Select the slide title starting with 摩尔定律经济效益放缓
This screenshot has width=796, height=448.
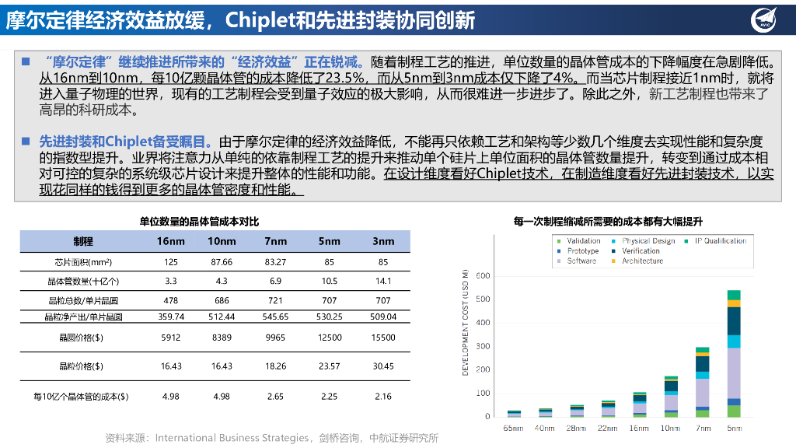tap(240, 20)
